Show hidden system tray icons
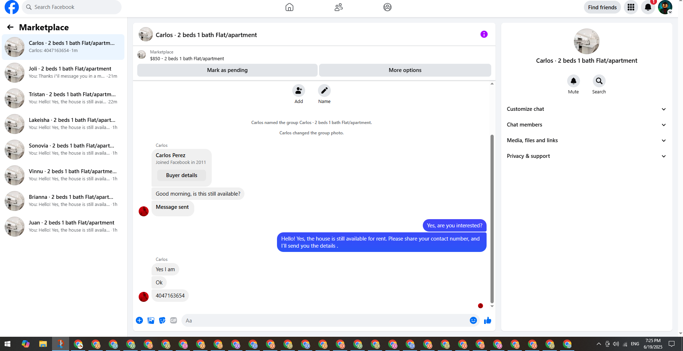 [599, 344]
